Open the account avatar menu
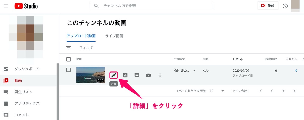This screenshot has height=120, width=304. coord(296,6)
